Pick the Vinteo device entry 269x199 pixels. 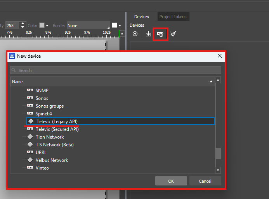[42, 168]
